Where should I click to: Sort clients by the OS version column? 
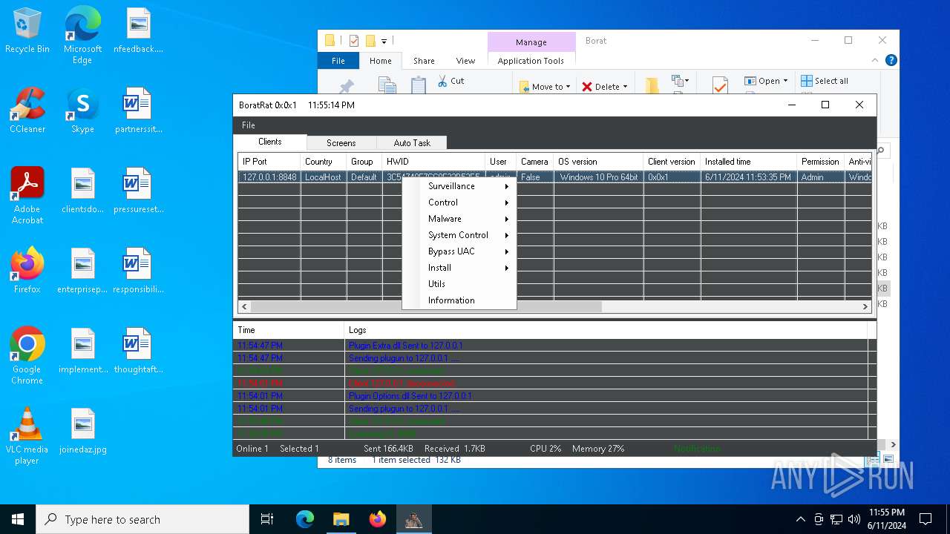pos(598,162)
